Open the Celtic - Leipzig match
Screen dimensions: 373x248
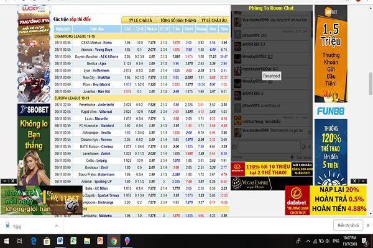96,161
